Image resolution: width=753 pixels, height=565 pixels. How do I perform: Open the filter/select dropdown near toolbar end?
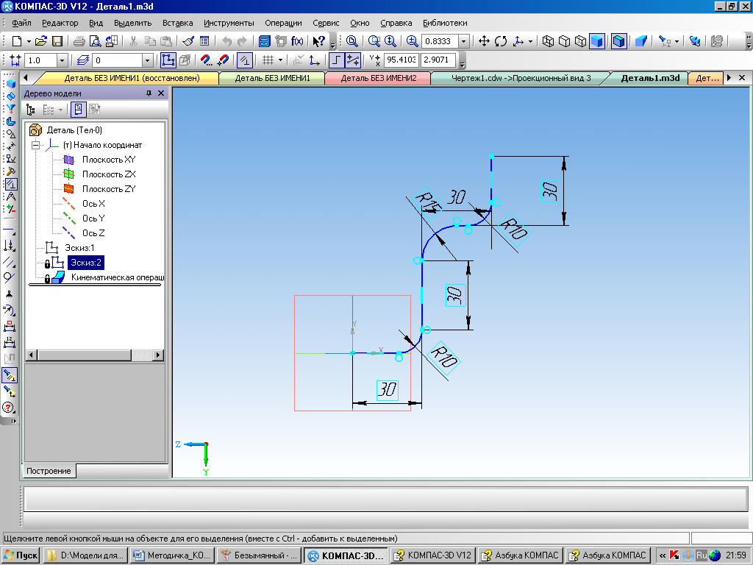click(x=677, y=41)
